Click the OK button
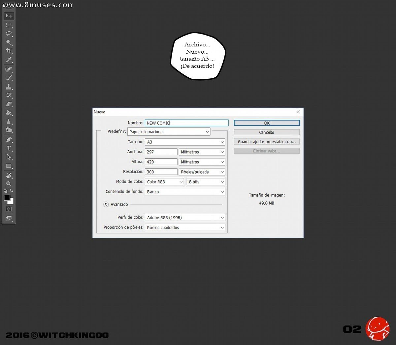 tap(267, 123)
